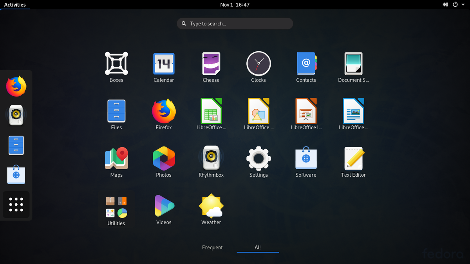Open the Document Scanner app
Image resolution: width=470 pixels, height=264 pixels.
click(x=353, y=63)
